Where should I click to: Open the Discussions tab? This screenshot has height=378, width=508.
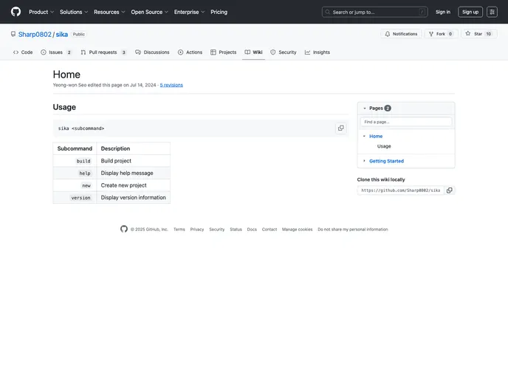click(152, 52)
